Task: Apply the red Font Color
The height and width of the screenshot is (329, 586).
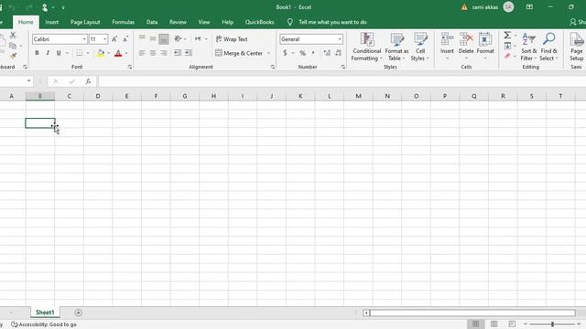Action: (118, 53)
